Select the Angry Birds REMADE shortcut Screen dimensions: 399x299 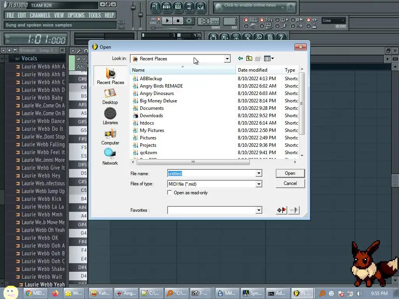coord(161,86)
